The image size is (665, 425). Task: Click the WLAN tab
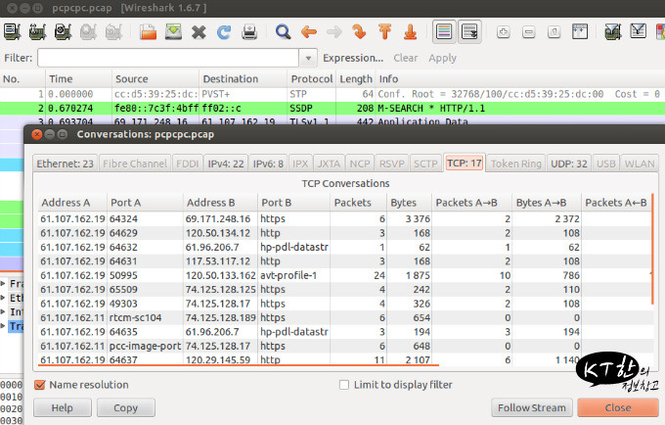pos(640,164)
